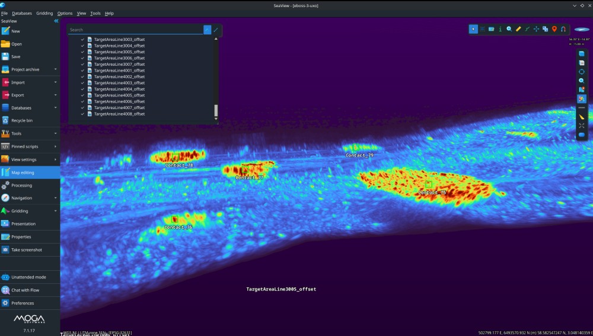
Task: Collapse the SeaView sidebar with double chevron
Action: pyautogui.click(x=56, y=21)
